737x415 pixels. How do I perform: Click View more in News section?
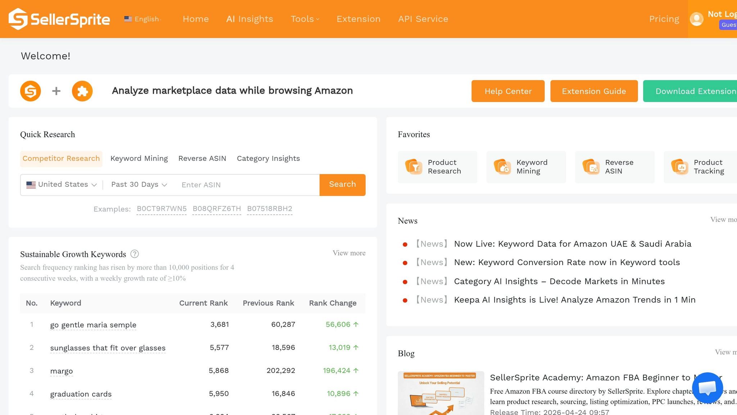(723, 220)
